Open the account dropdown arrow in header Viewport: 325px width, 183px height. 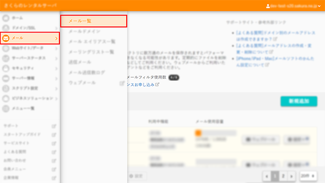(x=319, y=6)
